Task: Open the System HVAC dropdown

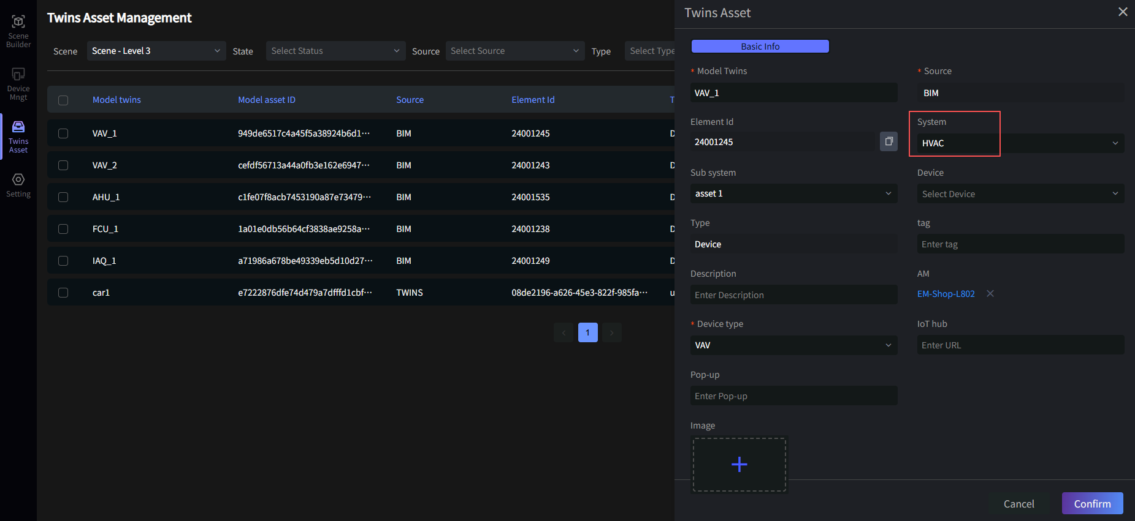Action: click(x=1020, y=143)
